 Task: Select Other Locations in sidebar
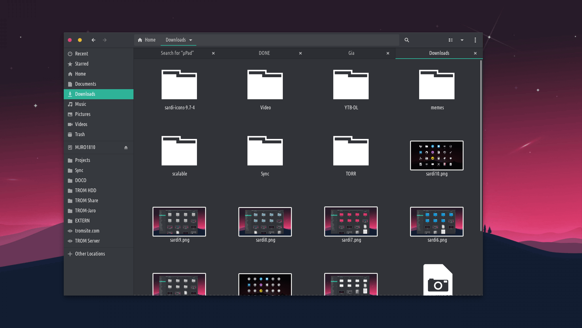click(90, 254)
